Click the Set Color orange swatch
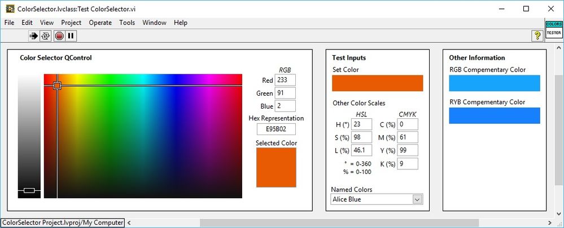The width and height of the screenshot is (564, 228). (377, 83)
